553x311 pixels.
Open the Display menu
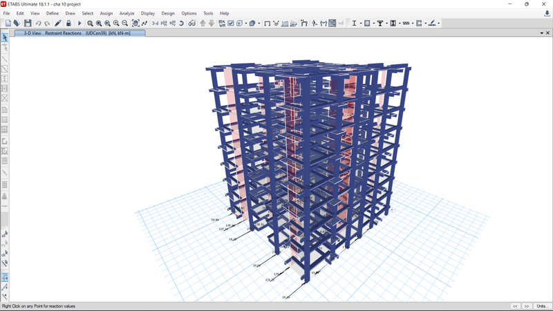[x=148, y=13]
